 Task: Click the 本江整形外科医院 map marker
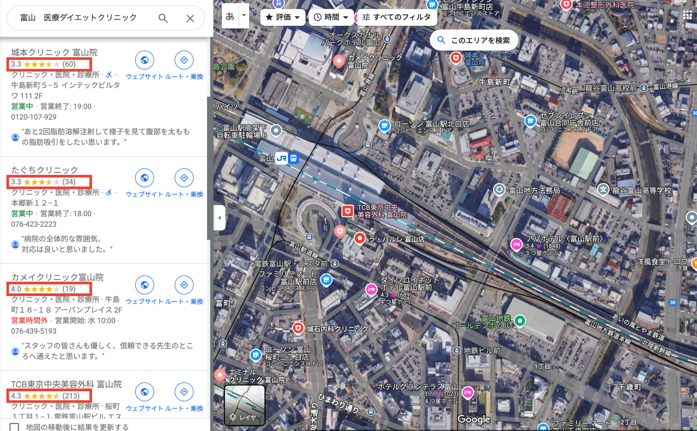(566, 5)
